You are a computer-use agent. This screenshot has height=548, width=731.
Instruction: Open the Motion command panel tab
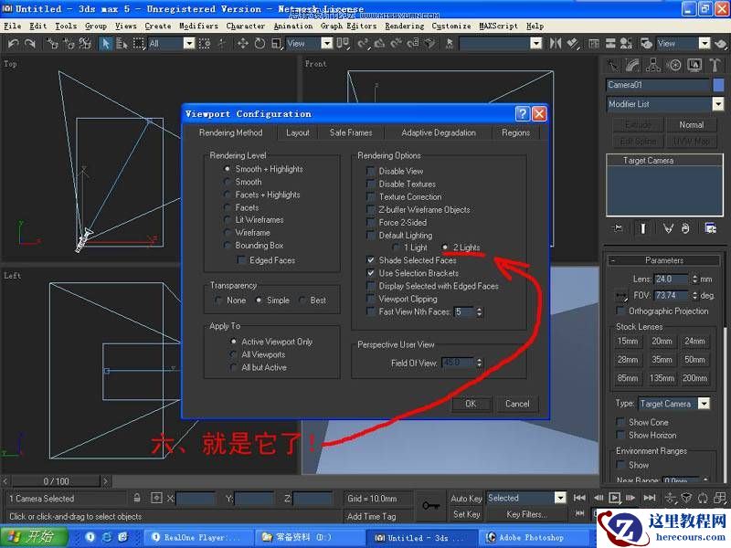click(674, 65)
